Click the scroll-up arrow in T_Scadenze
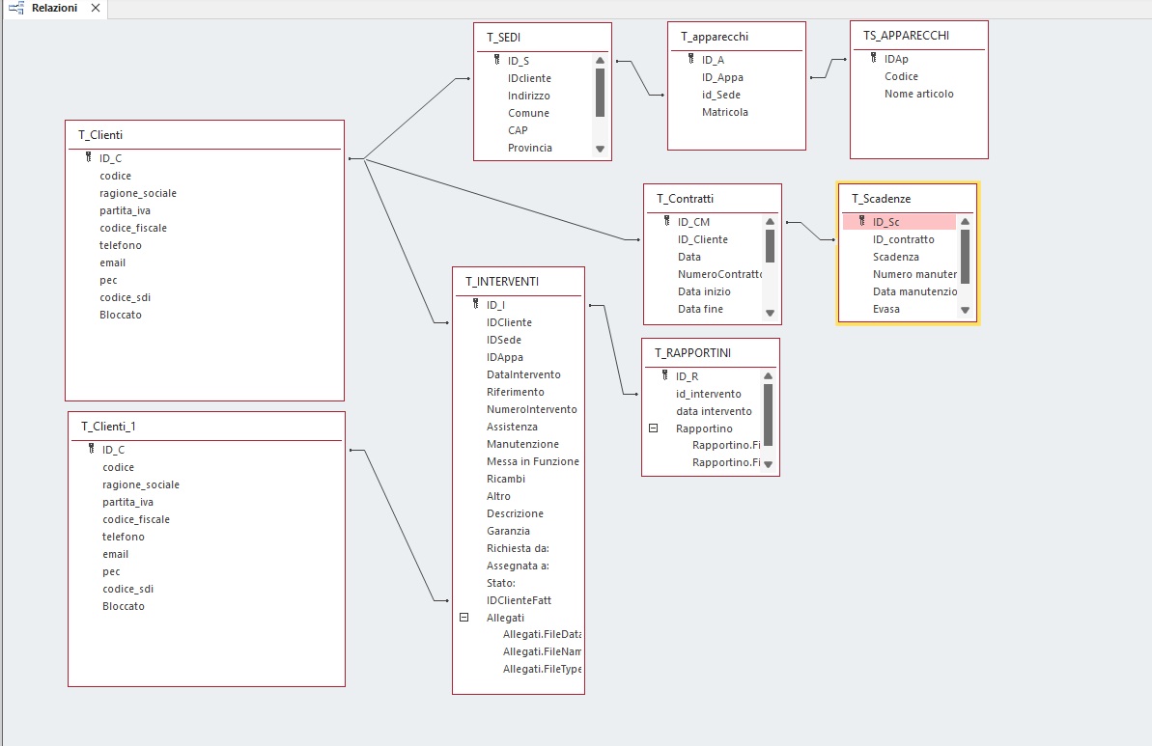The height and width of the screenshot is (746, 1152). coord(965,222)
